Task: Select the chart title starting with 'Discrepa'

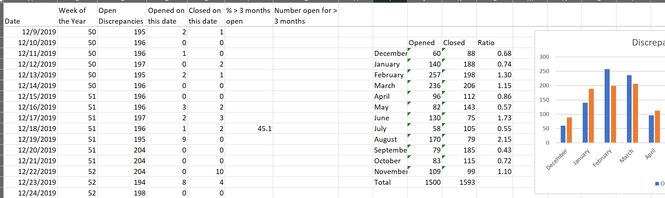Action: [648, 42]
